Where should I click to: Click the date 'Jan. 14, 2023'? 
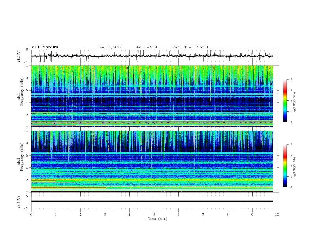point(110,47)
